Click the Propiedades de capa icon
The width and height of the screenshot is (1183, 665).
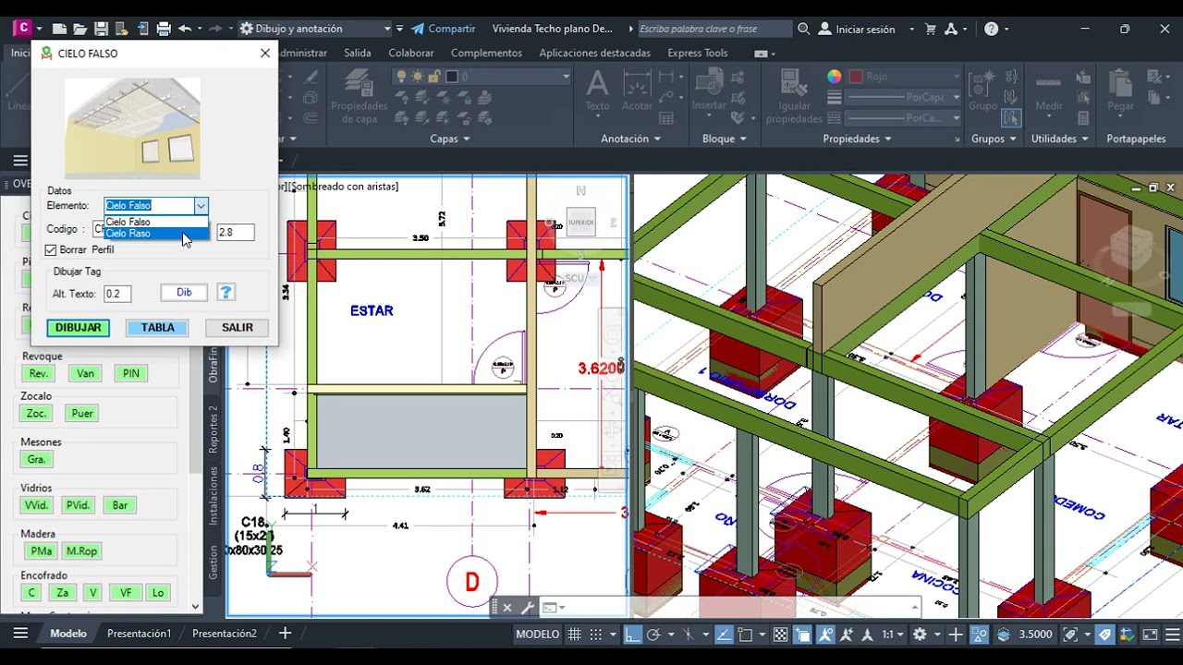pyautogui.click(x=360, y=96)
